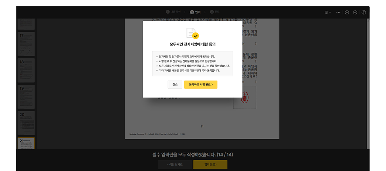Image resolution: width=386 pixels, height=171 pixels.
Task: Open page 18 thumbnail
Action: point(26,70)
